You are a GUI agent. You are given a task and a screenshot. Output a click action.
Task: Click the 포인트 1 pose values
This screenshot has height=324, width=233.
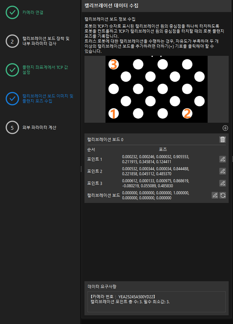156,159
